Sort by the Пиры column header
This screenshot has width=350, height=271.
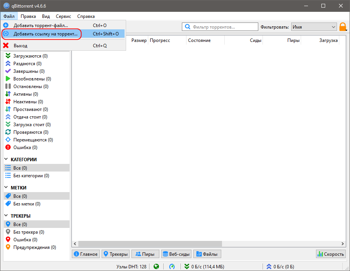click(x=282, y=40)
